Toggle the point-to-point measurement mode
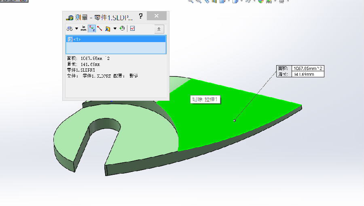Screen dimensions: 364x206 click(x=99, y=29)
